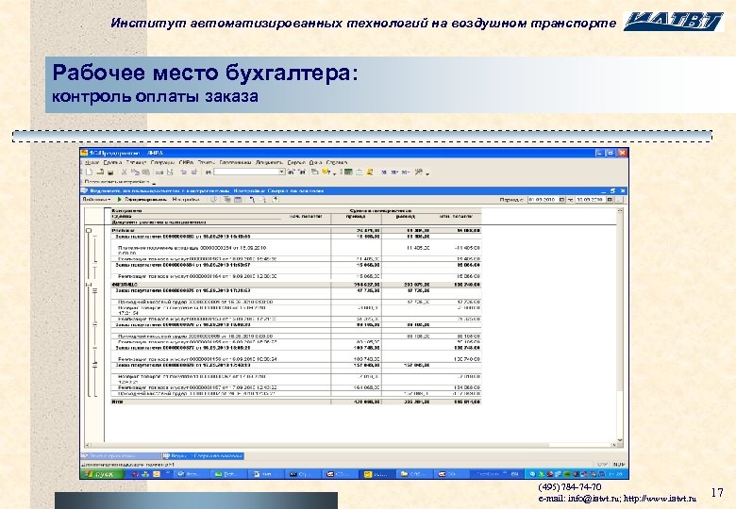This screenshot has height=509, width=736.
Task: Click the M+ memory add toolbar button
Action: tap(394, 172)
